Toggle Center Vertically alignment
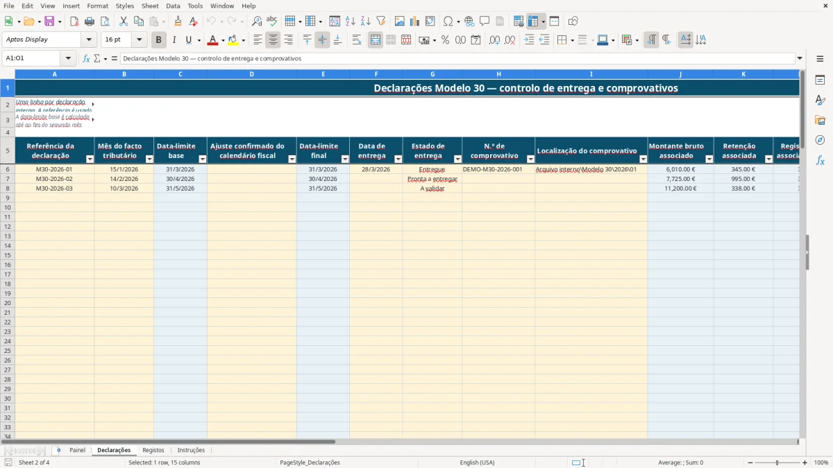The width and height of the screenshot is (833, 468). [322, 40]
